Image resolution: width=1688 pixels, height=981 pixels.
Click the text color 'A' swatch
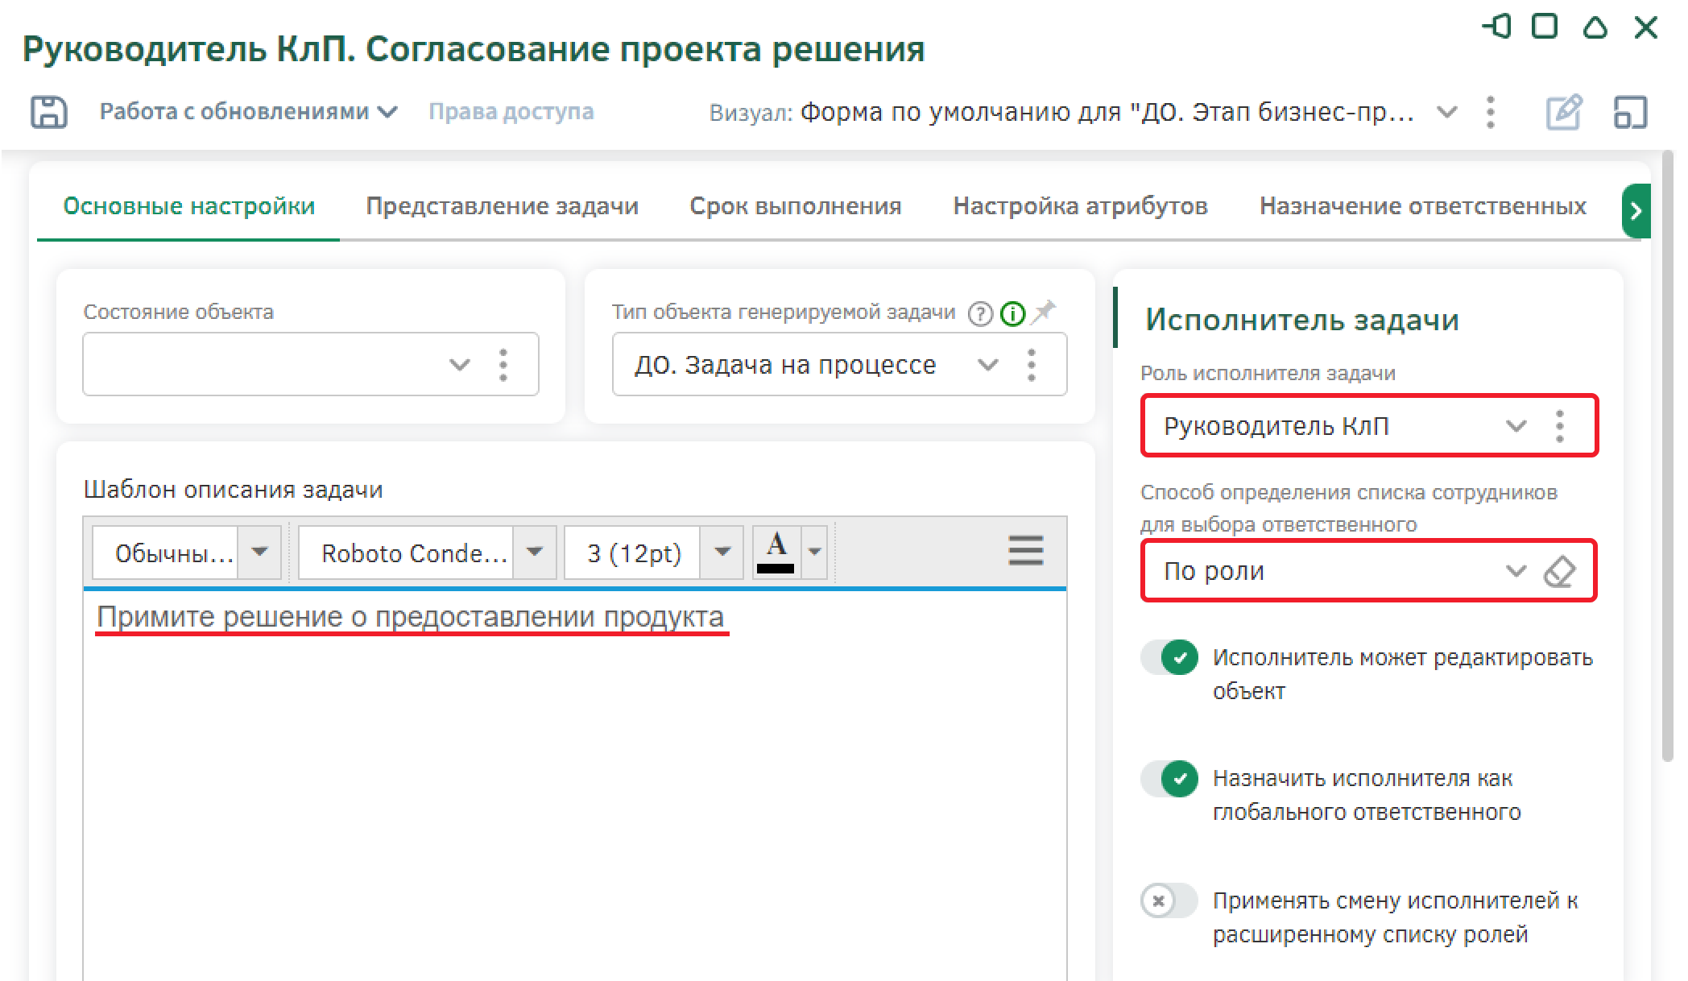pos(776,552)
